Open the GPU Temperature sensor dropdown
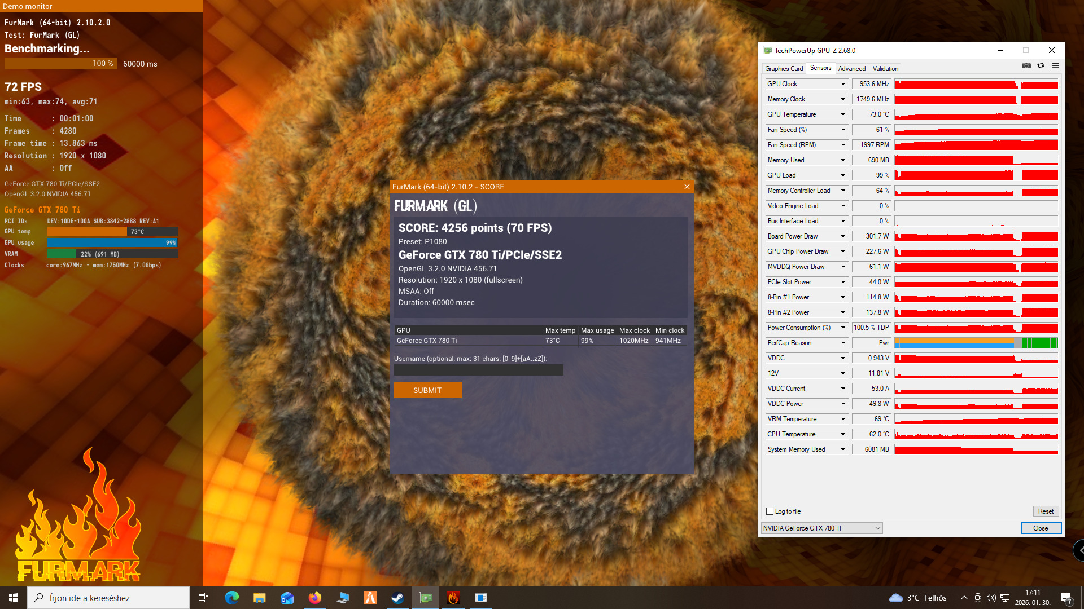This screenshot has width=1084, height=609. (x=843, y=114)
